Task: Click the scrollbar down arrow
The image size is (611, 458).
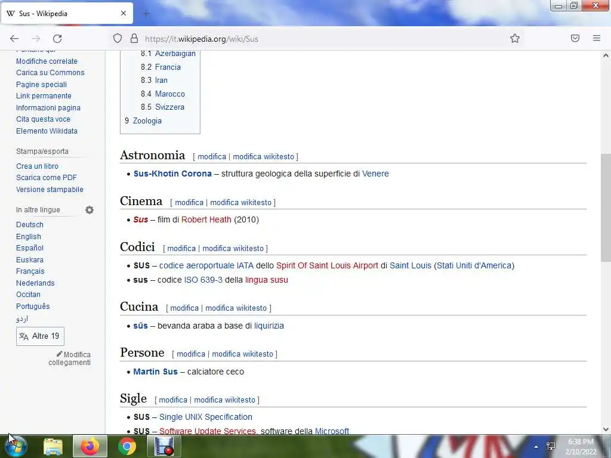Action: [606, 429]
